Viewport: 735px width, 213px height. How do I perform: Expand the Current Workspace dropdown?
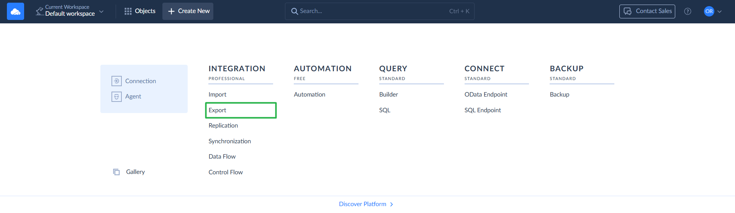(101, 11)
